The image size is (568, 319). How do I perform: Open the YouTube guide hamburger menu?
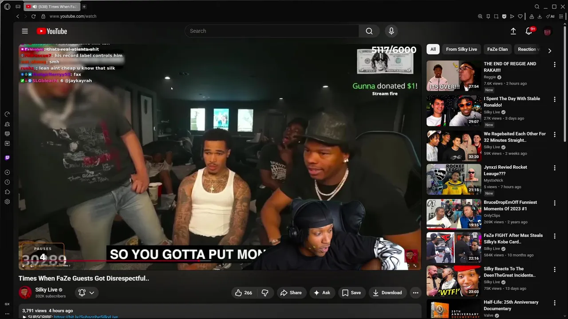click(25, 31)
